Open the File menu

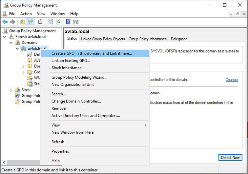12,14
